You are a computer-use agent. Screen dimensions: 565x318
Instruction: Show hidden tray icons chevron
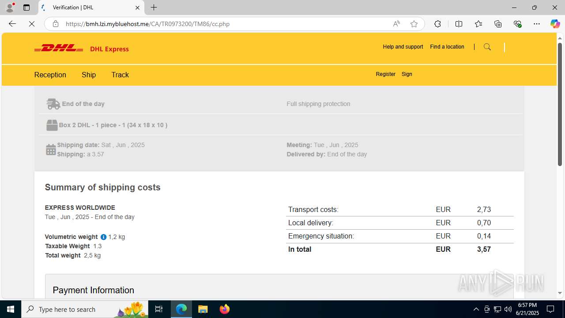pyautogui.click(x=476, y=309)
